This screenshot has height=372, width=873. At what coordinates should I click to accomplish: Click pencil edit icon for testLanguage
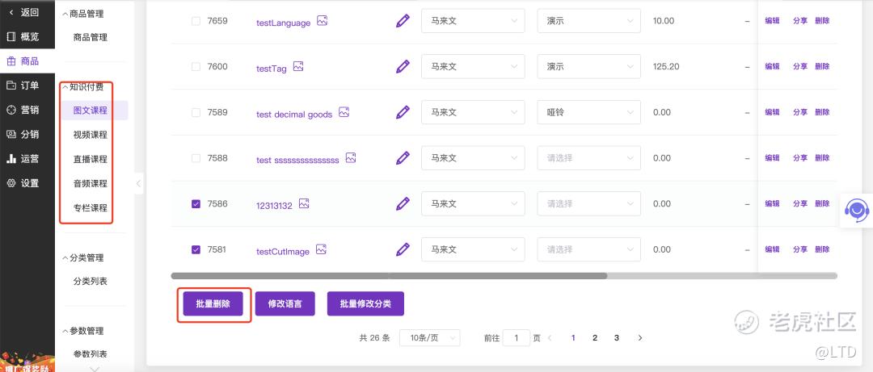tap(403, 21)
